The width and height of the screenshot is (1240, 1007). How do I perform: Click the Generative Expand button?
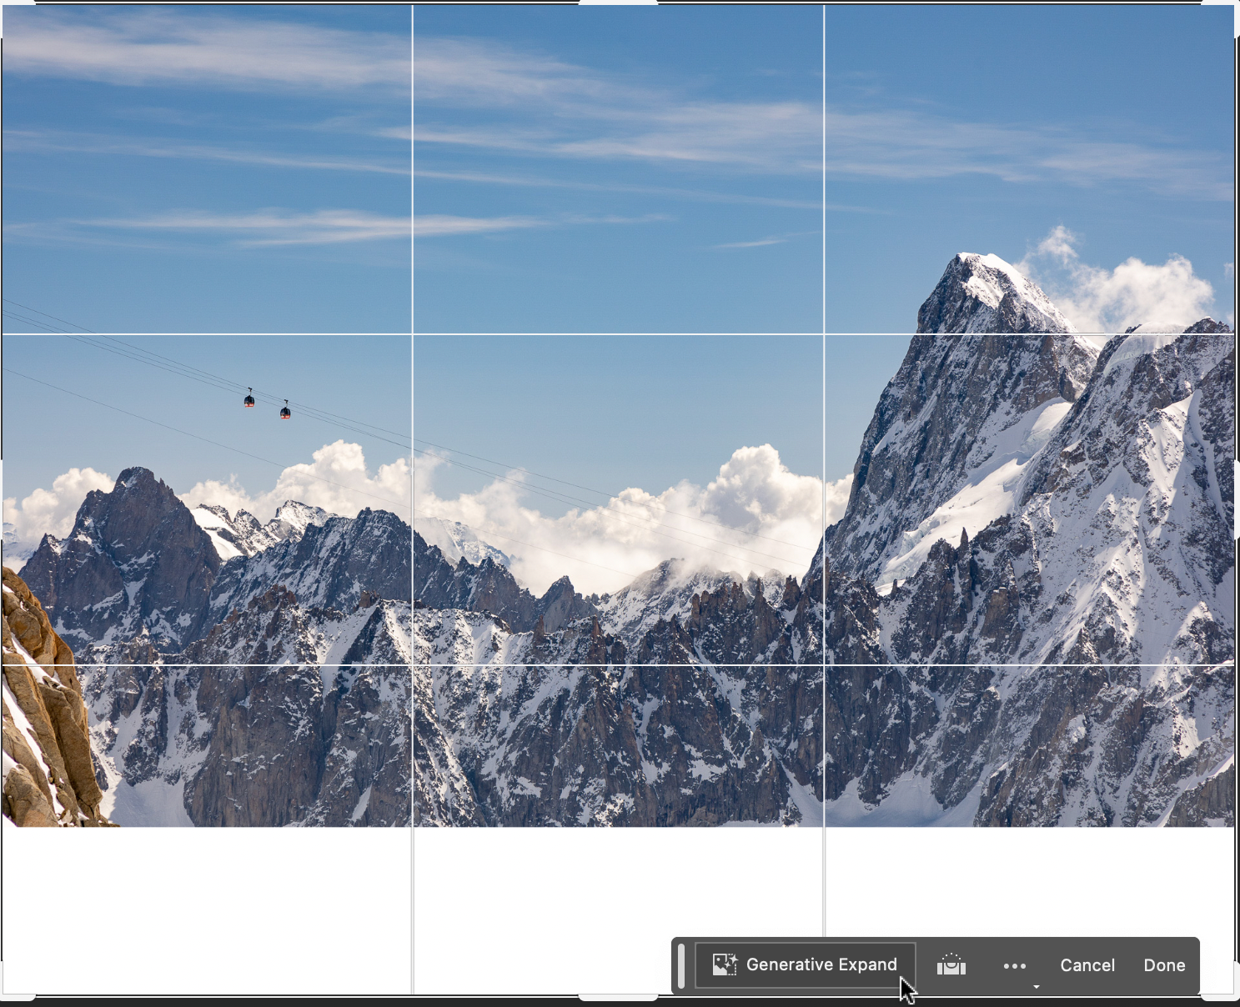click(803, 964)
